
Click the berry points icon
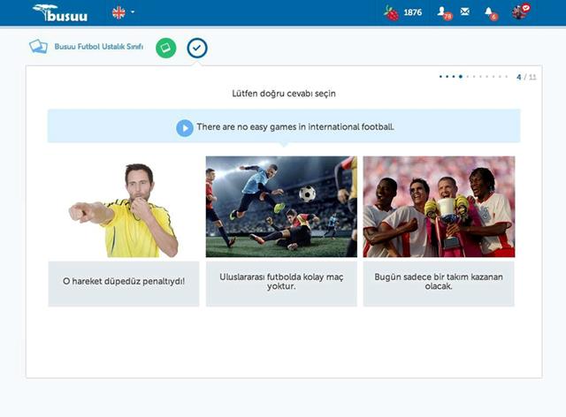click(391, 13)
